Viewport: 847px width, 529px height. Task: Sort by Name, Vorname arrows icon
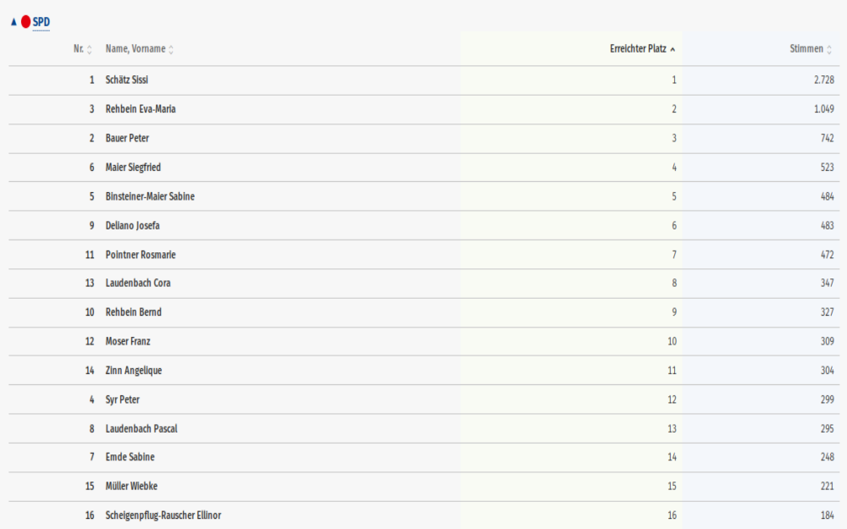click(x=171, y=49)
